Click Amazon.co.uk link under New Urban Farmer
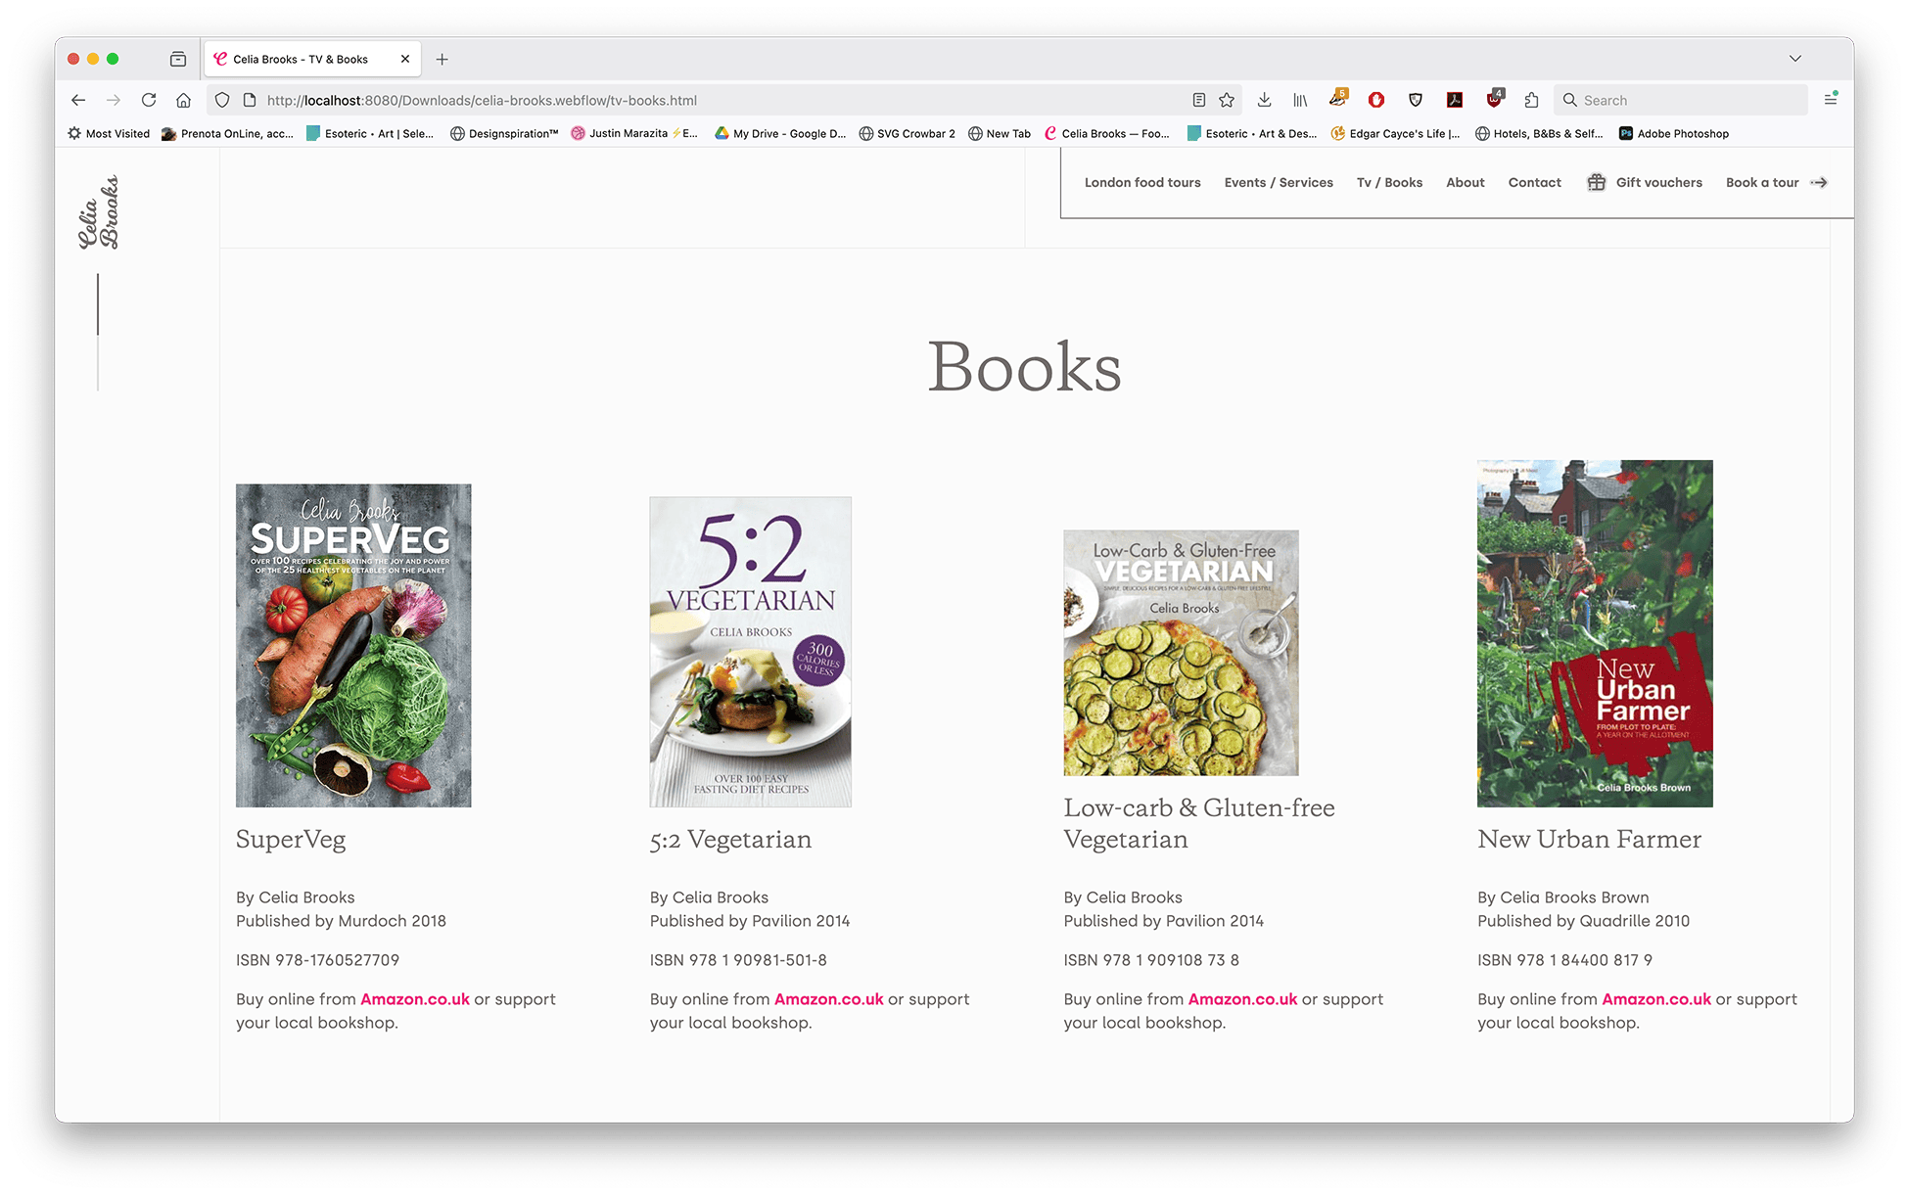 click(x=1655, y=999)
